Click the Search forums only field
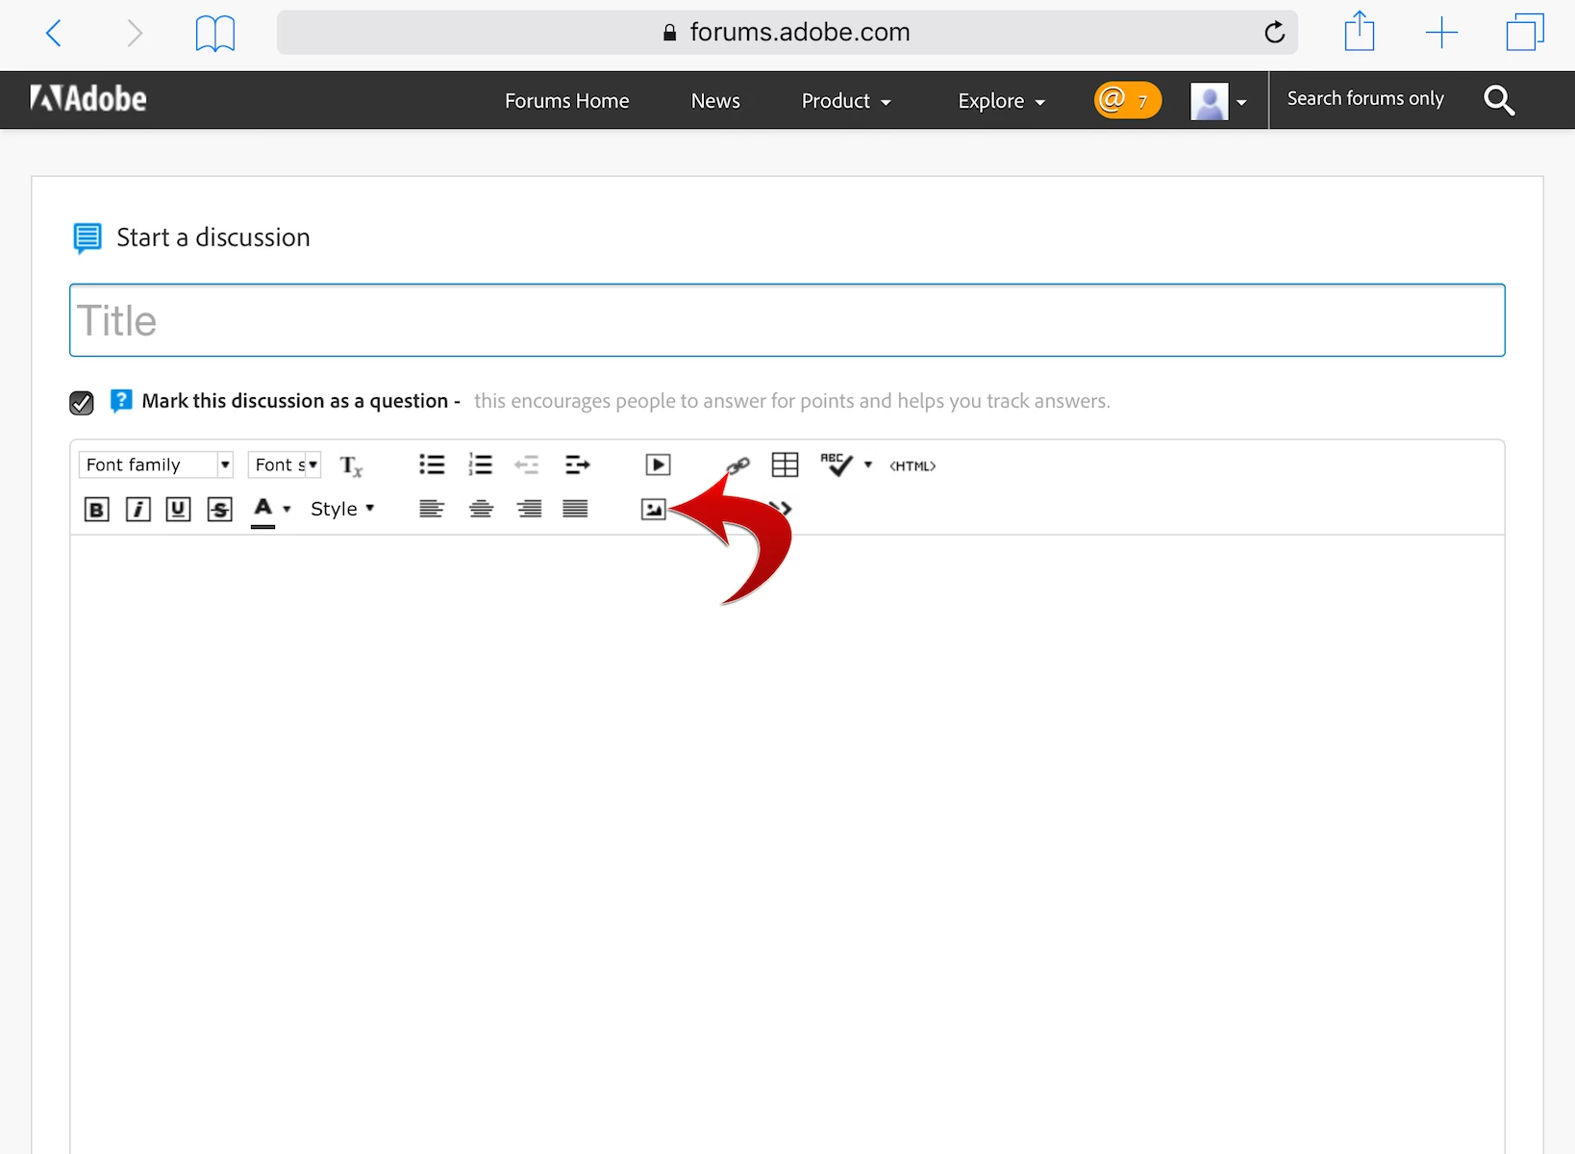Image resolution: width=1575 pixels, height=1154 pixels. [1365, 99]
